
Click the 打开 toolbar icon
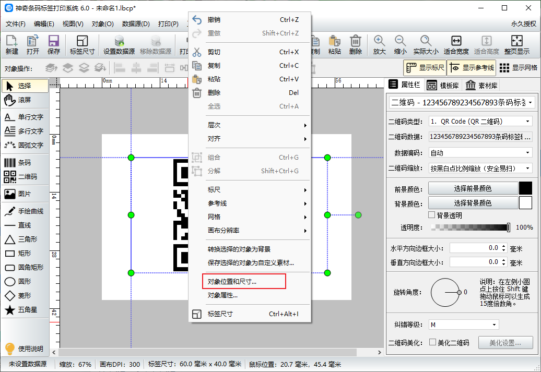coord(33,44)
